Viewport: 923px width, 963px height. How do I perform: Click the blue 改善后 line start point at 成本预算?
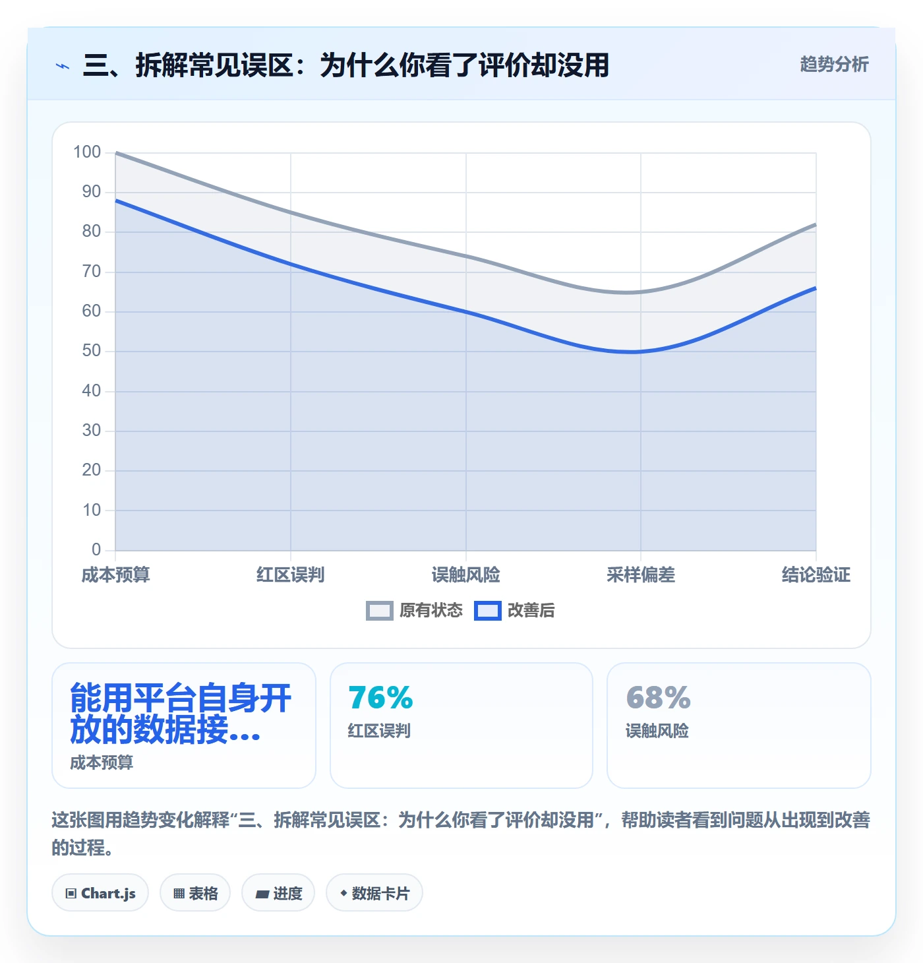(x=116, y=201)
